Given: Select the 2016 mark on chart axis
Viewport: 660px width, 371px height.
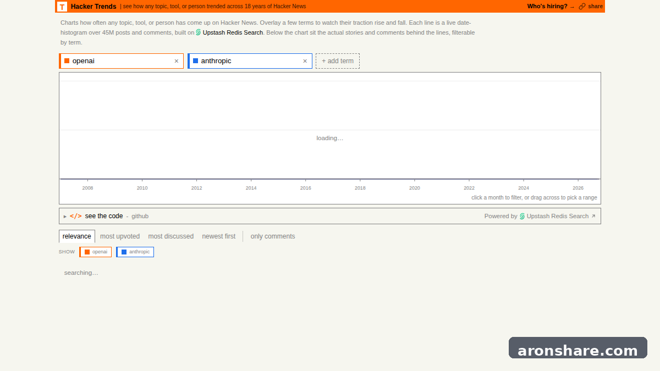Looking at the screenshot, I should click(305, 188).
